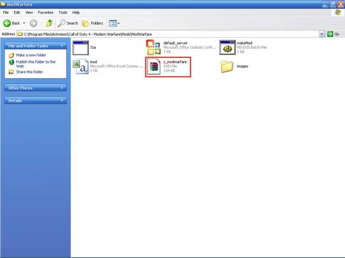Open the Favorites menu
Image resolution: width=345 pixels, height=258 pixels.
pyautogui.click(x=45, y=12)
